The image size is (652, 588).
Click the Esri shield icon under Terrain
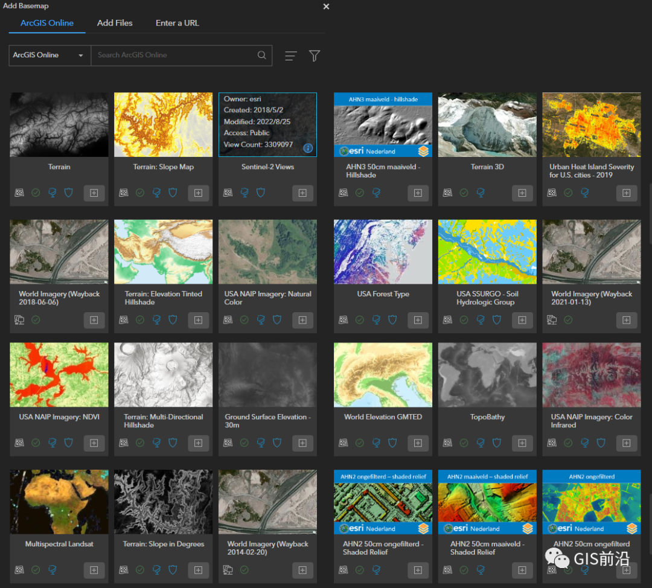69,193
